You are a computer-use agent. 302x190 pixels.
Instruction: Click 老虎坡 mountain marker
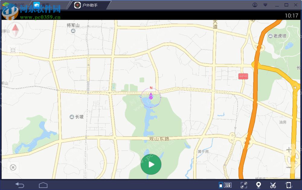270,36
